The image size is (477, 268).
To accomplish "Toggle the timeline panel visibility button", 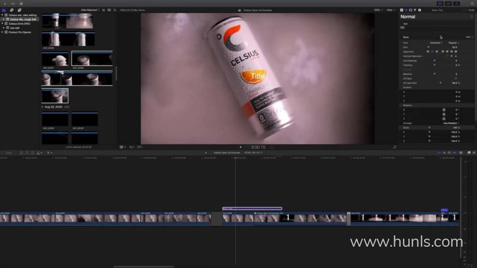I will point(448,3).
